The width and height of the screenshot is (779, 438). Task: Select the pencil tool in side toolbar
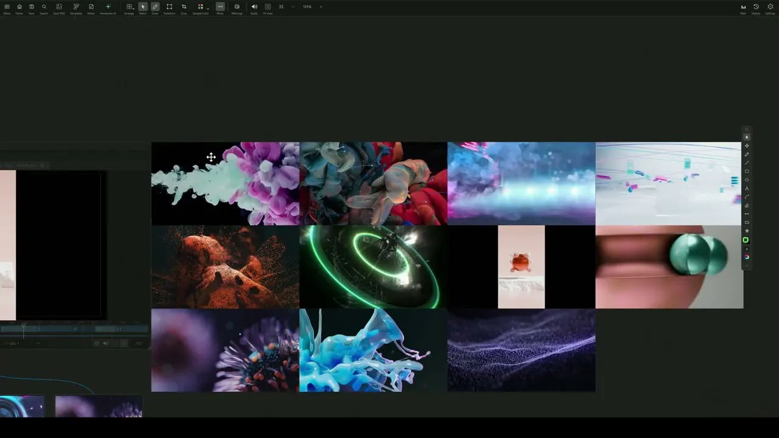pyautogui.click(x=747, y=155)
